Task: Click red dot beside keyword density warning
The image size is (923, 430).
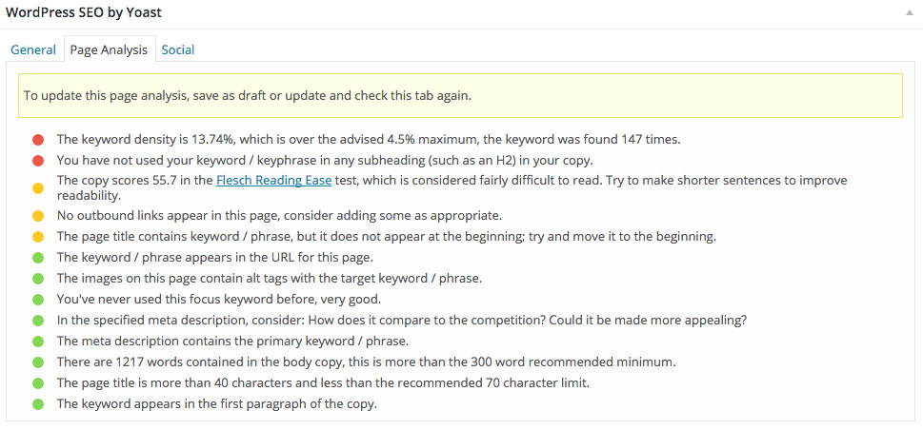Action: (38, 140)
